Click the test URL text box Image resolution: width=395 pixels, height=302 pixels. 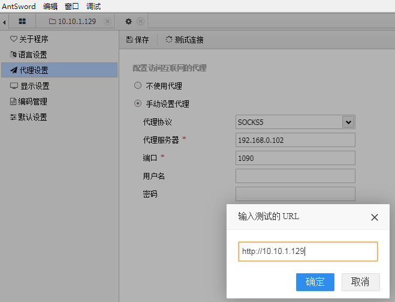(308, 252)
